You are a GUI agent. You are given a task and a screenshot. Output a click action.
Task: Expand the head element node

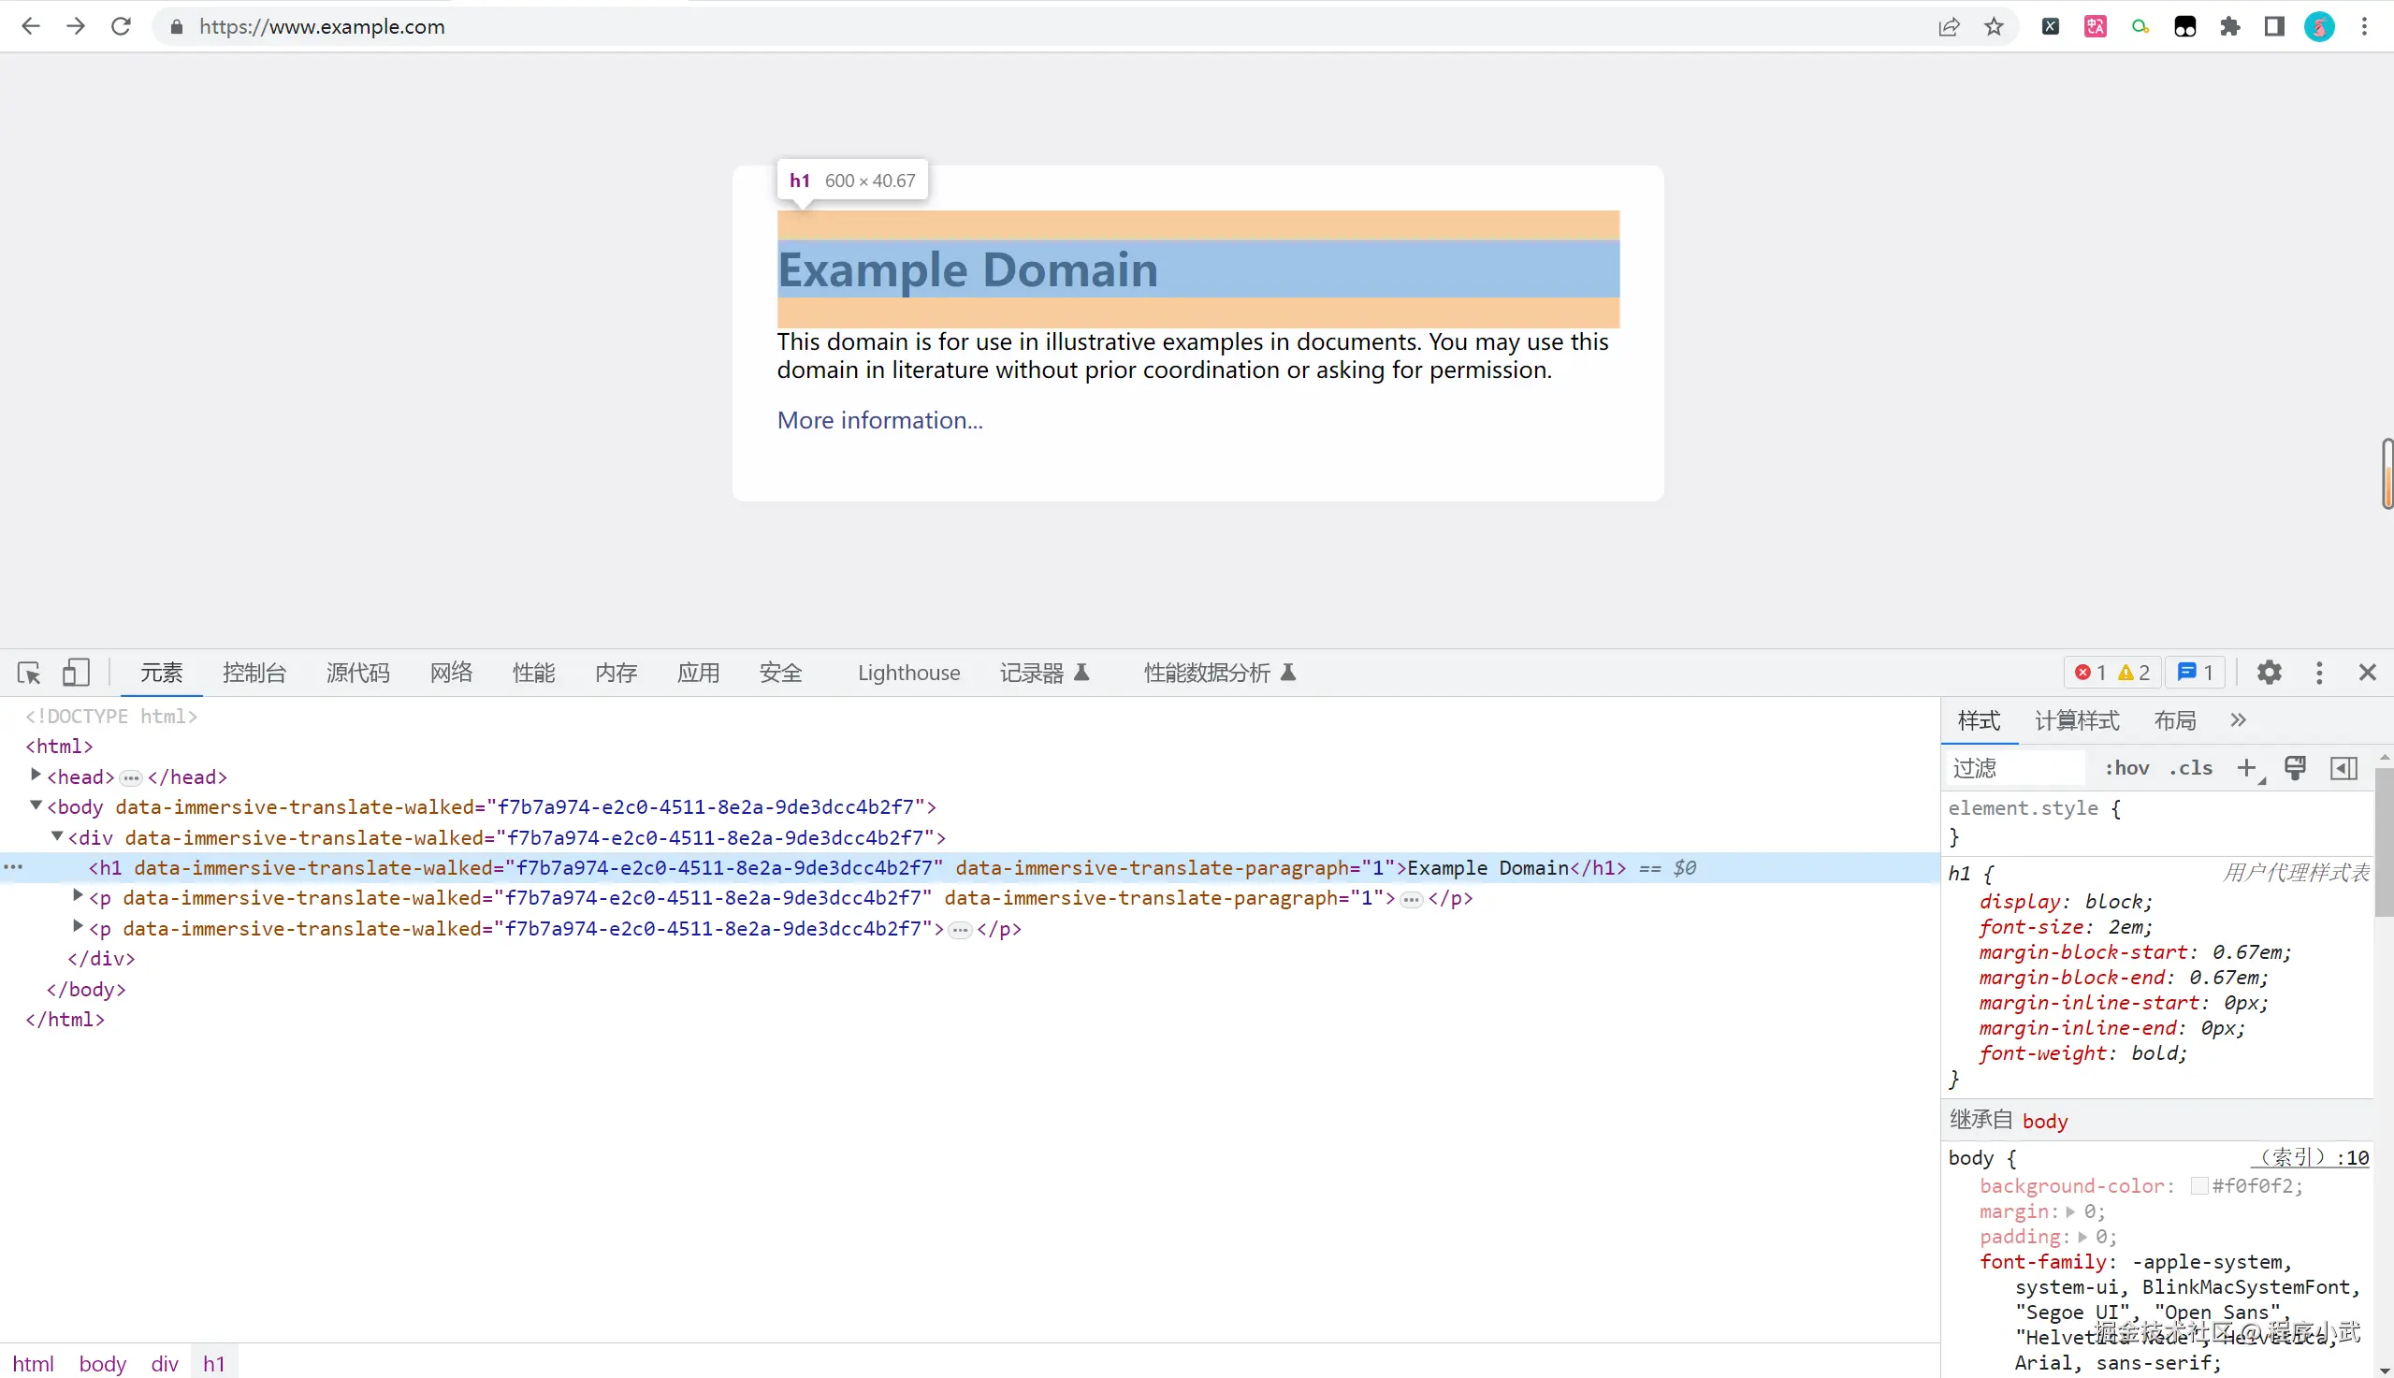point(36,776)
